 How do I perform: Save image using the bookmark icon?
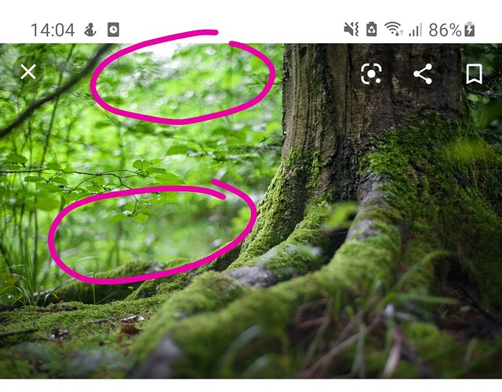point(474,74)
